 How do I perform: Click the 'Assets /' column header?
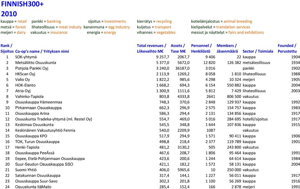[x=178, y=46]
